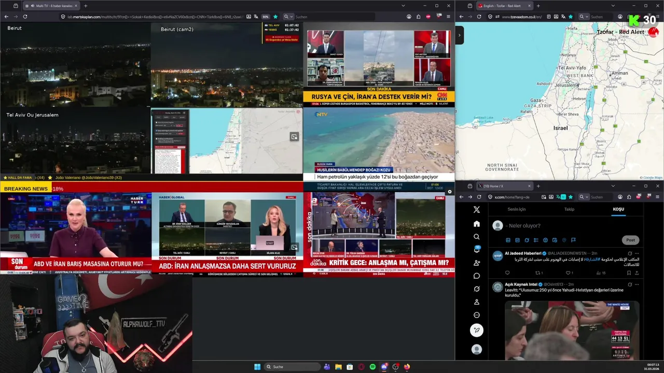The image size is (664, 373).
Task: Open Spotify from the Windows taskbar
Action: pyautogui.click(x=372, y=367)
